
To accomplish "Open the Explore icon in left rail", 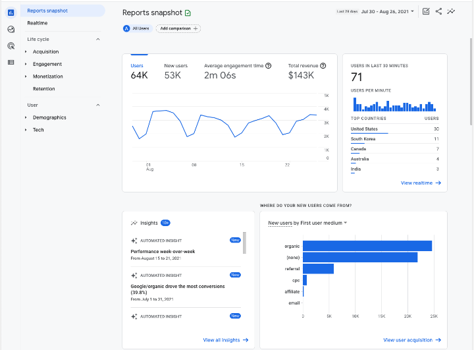I will click(x=11, y=29).
